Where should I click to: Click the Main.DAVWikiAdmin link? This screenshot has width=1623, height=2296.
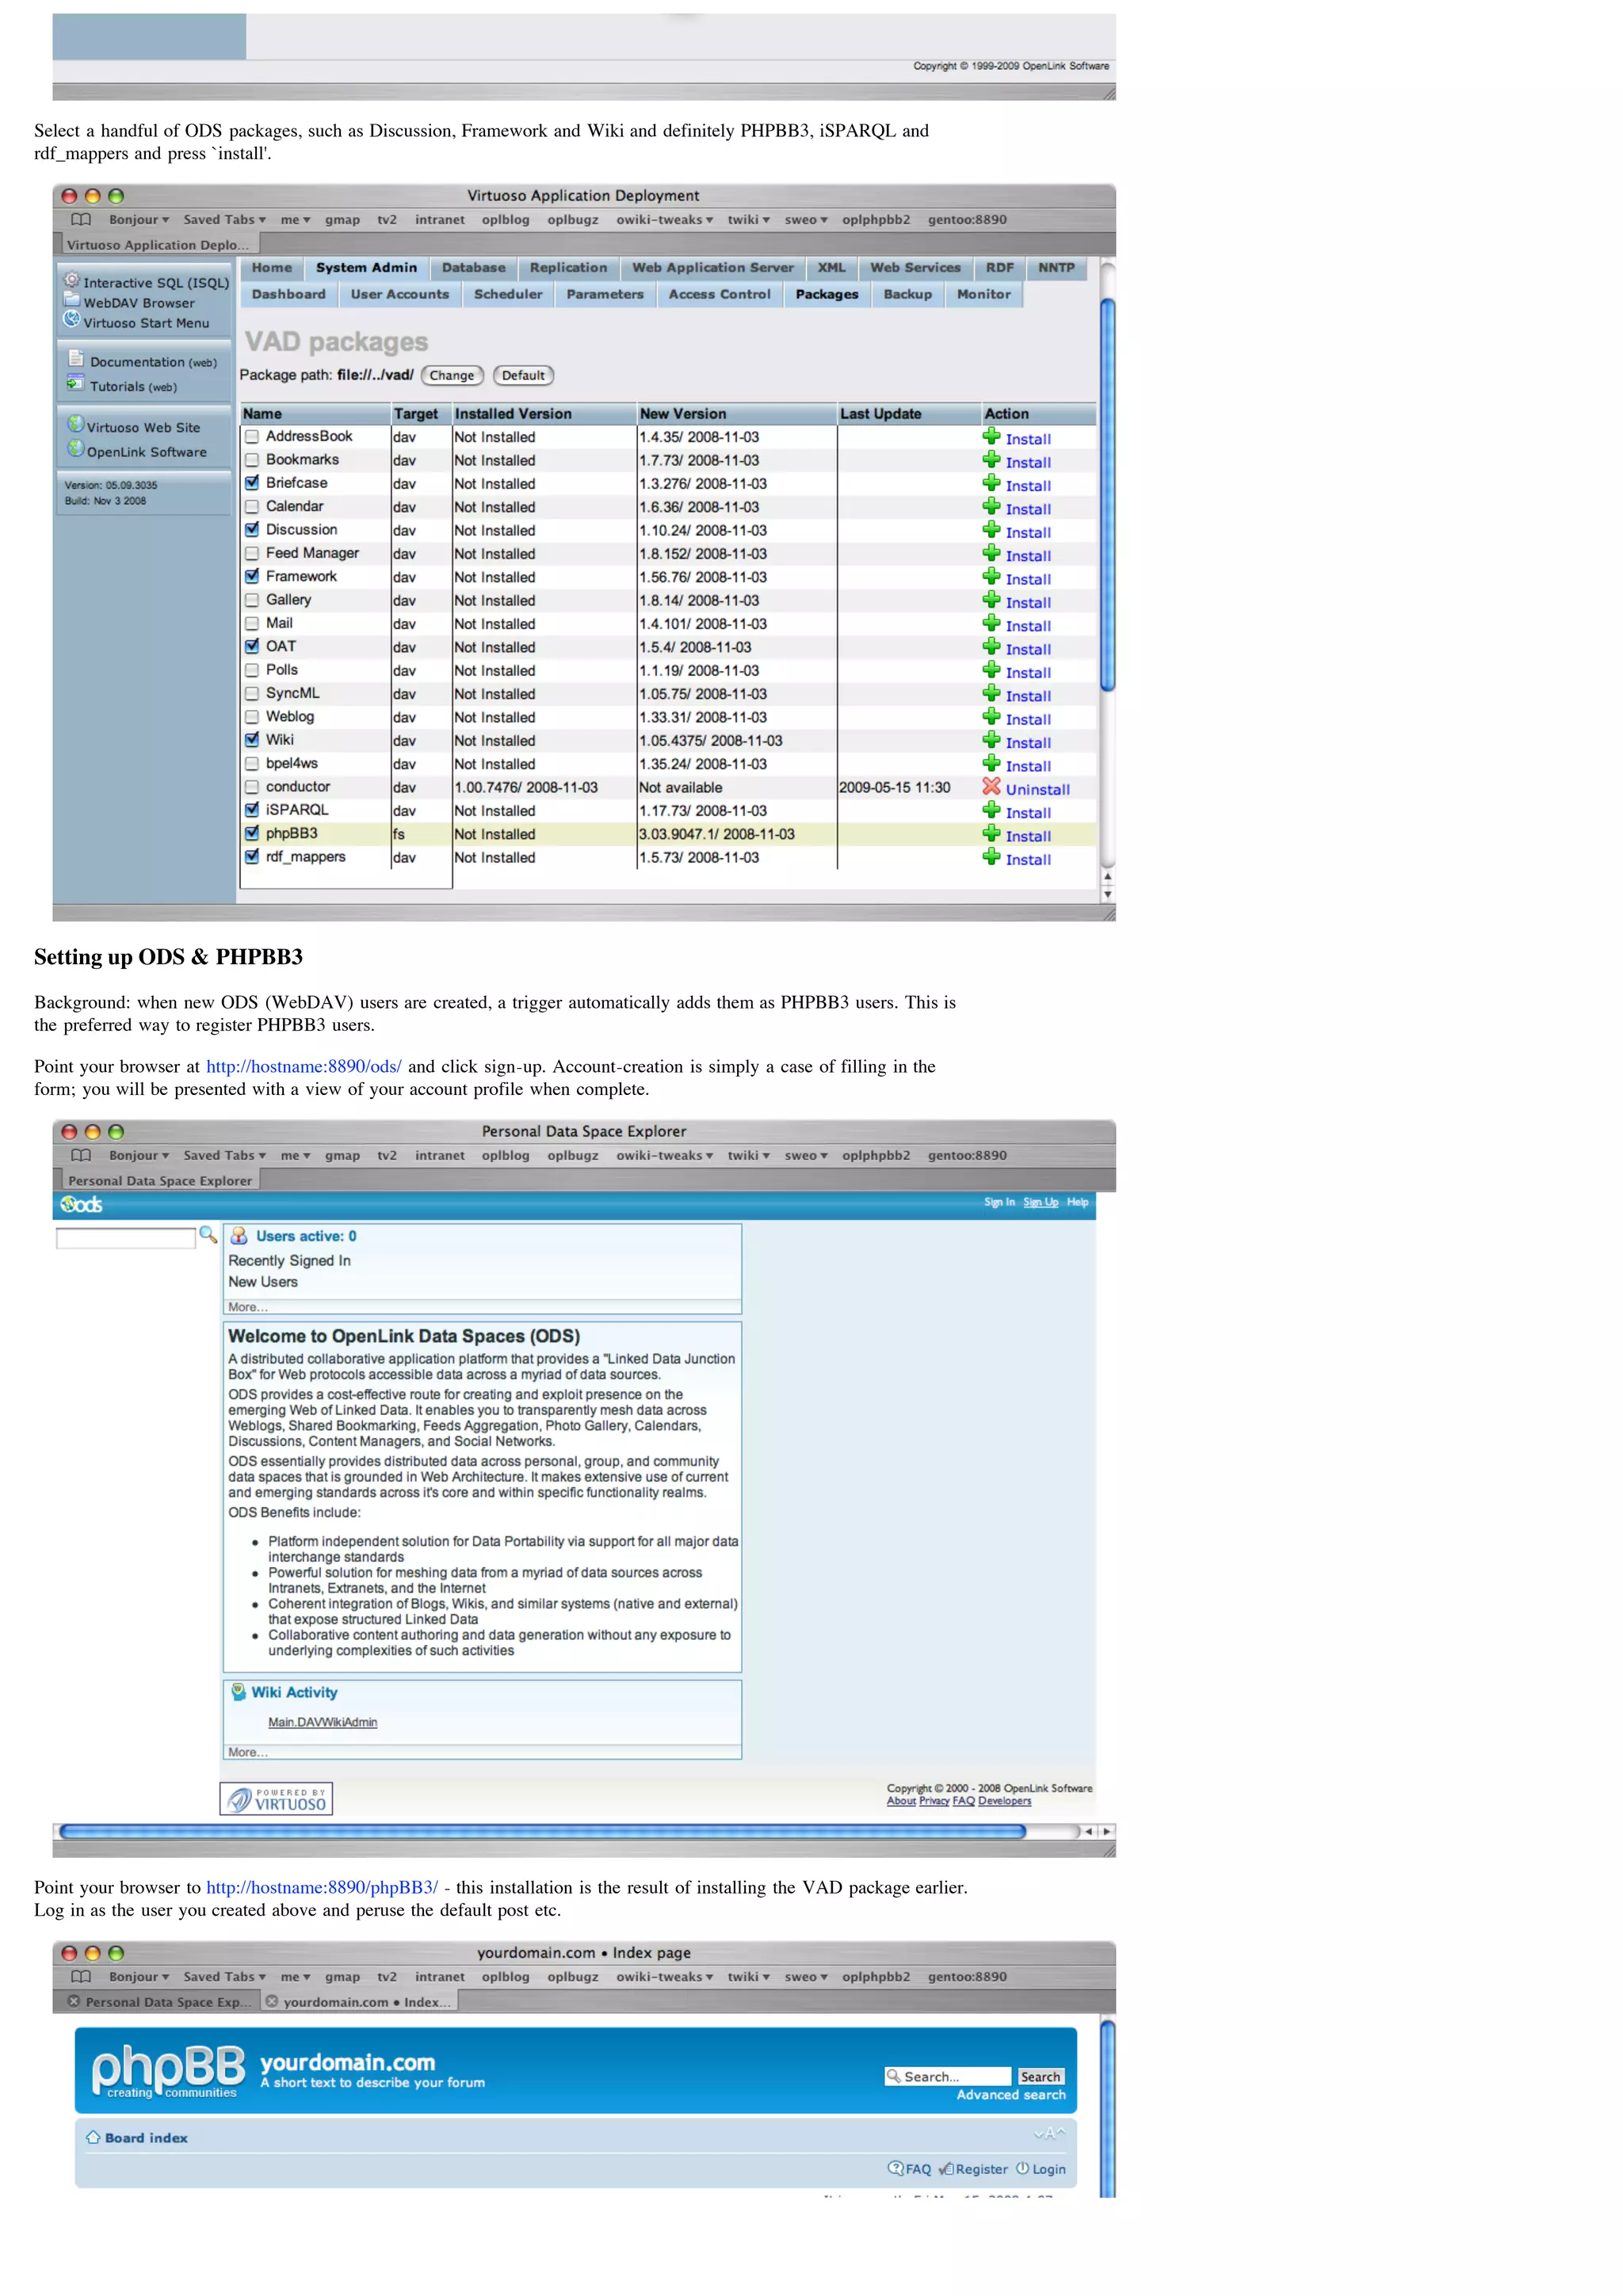(322, 1722)
